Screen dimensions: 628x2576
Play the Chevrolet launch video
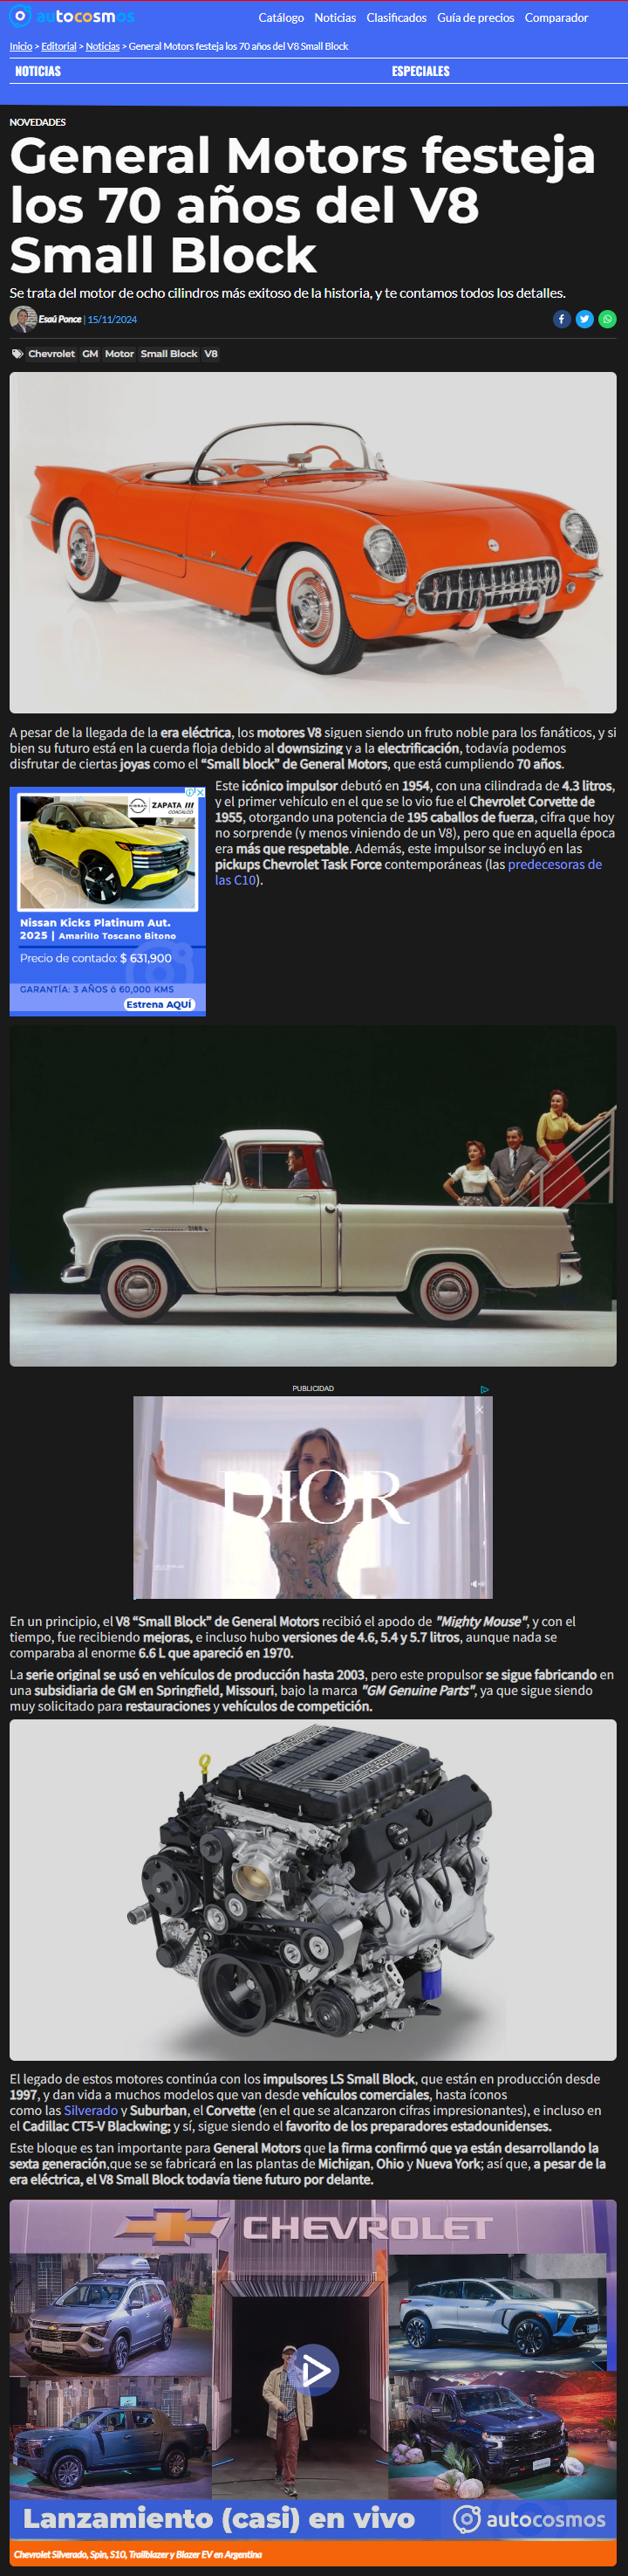pyautogui.click(x=313, y=2369)
